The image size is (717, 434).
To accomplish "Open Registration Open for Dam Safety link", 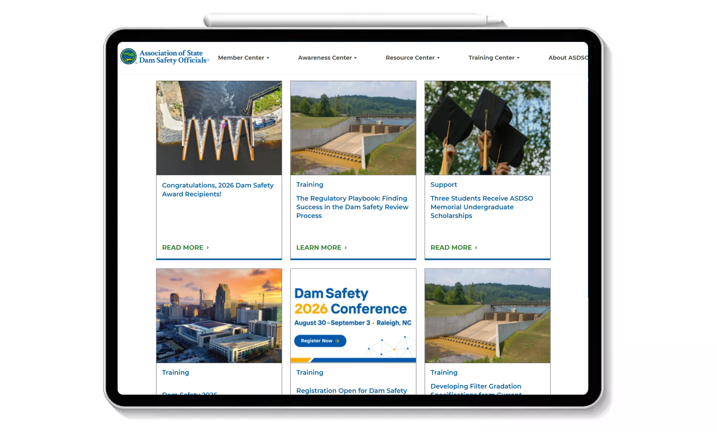I will click(352, 390).
